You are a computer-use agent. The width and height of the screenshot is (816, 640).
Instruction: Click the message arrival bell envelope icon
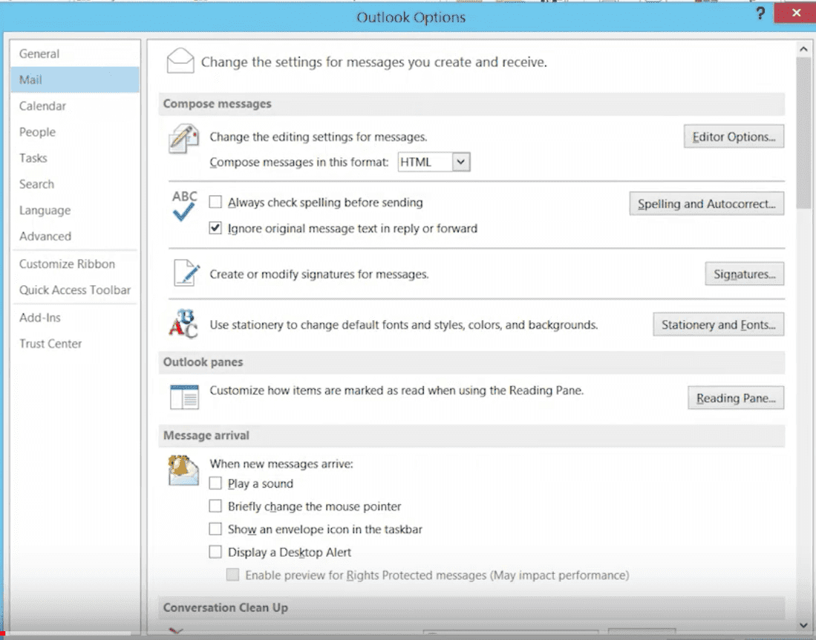coord(183,470)
